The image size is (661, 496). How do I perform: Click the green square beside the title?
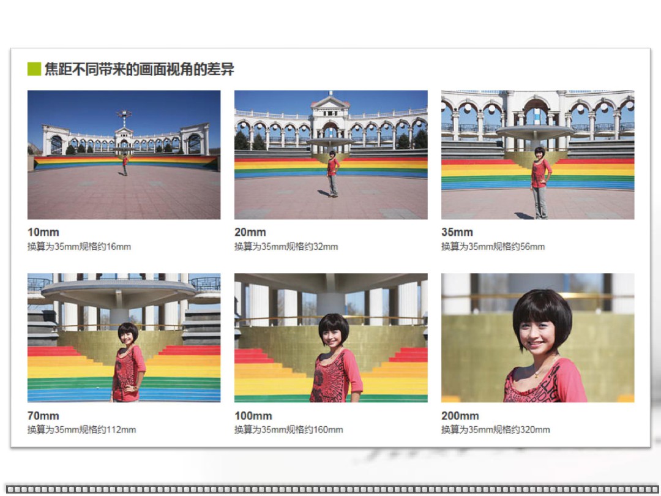coord(34,69)
